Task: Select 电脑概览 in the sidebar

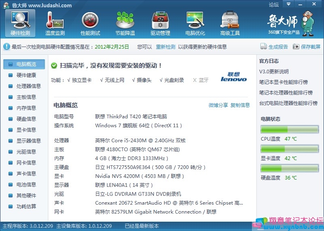Action: click(24, 64)
